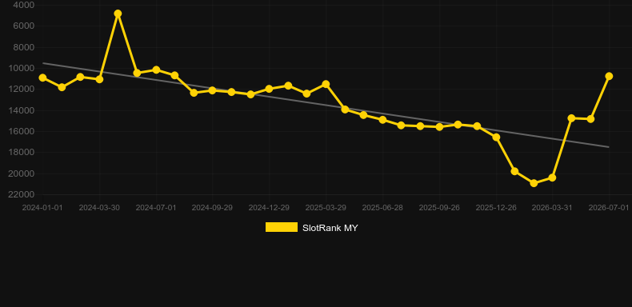Click the 2025-12-26 date label

[x=496, y=208]
